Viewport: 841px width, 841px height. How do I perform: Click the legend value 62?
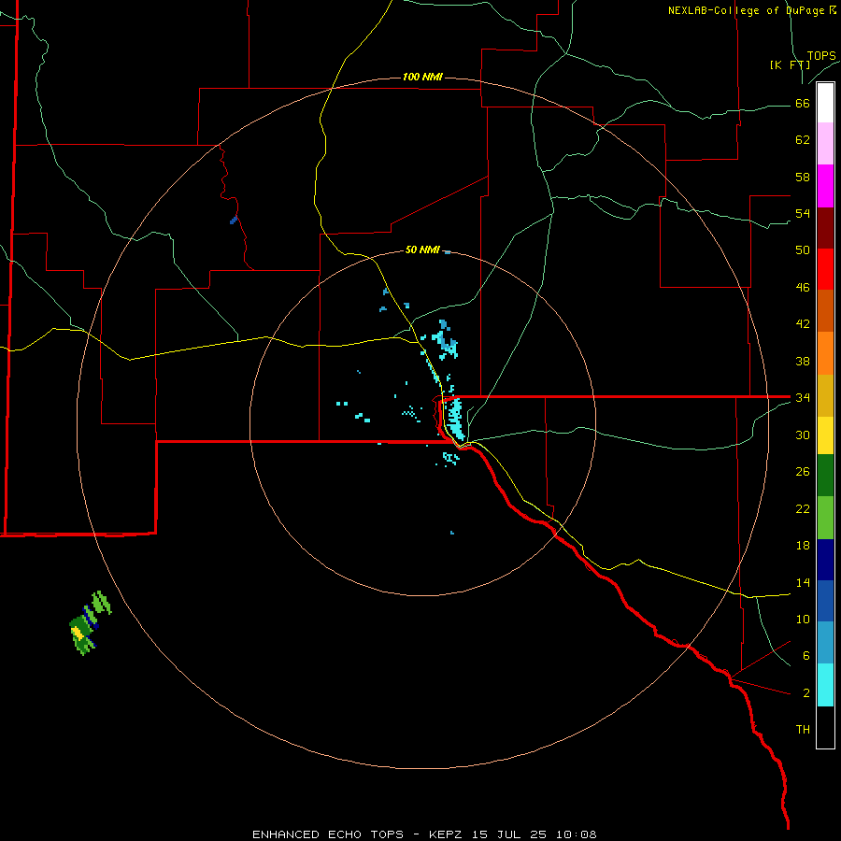803,140
